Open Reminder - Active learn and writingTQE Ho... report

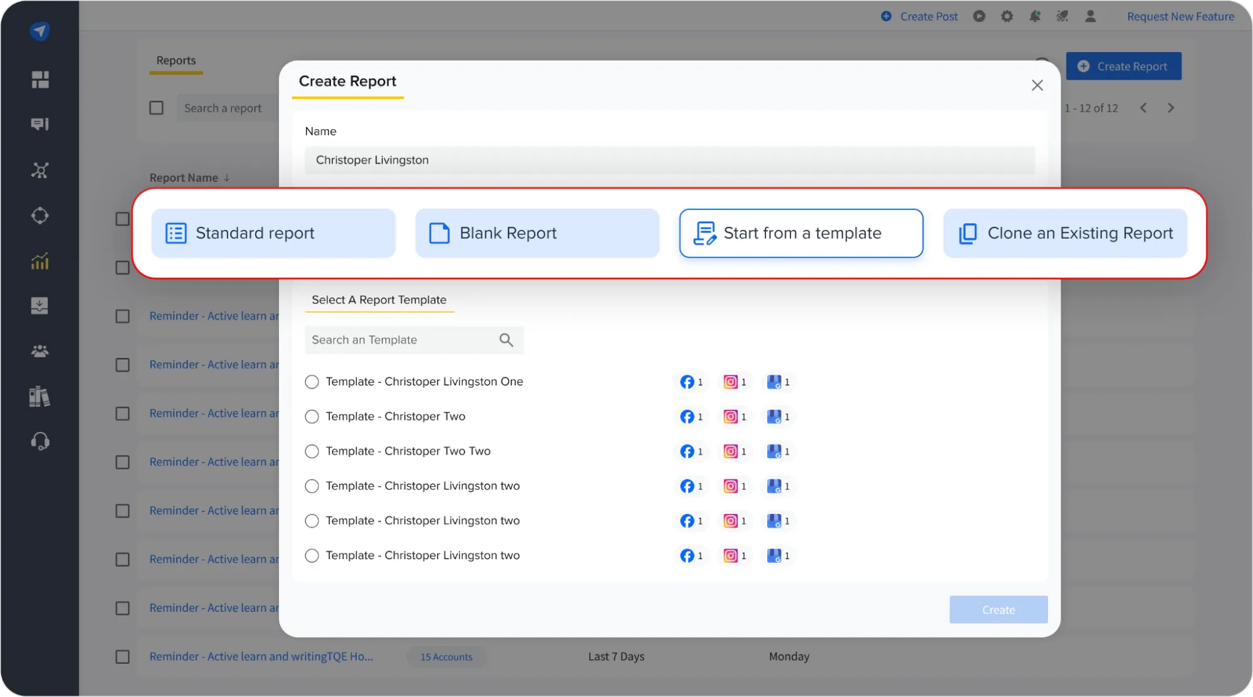[x=261, y=657]
